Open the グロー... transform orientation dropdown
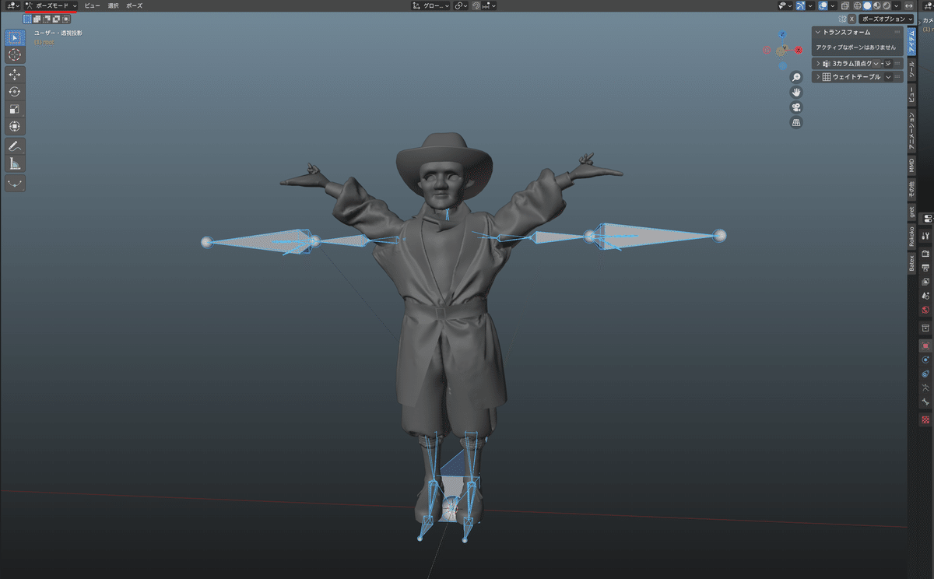The width and height of the screenshot is (934, 579). tap(431, 5)
